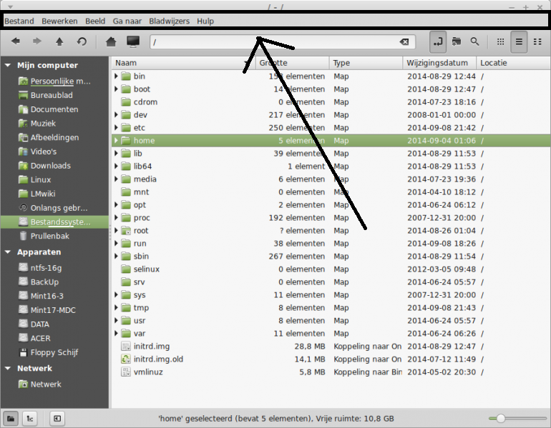Viewport: 551px width, 428px height.
Task: Go forward with the right arrow
Action: tap(37, 41)
